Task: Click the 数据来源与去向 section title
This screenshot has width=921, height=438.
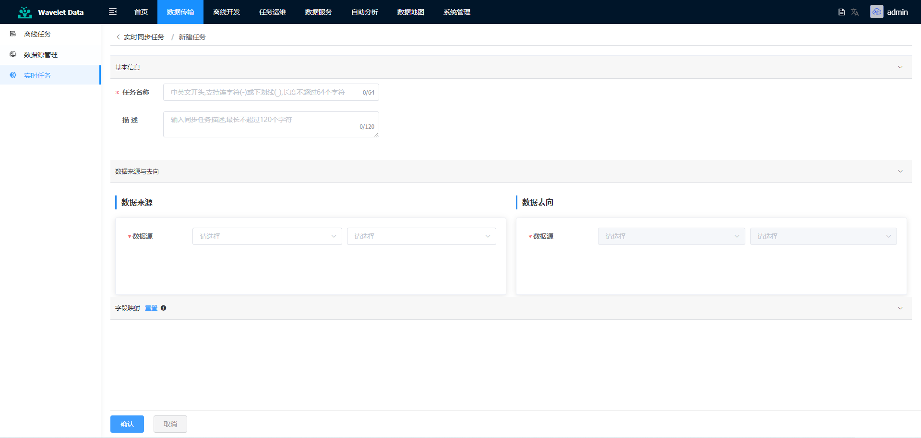Action: click(x=137, y=171)
